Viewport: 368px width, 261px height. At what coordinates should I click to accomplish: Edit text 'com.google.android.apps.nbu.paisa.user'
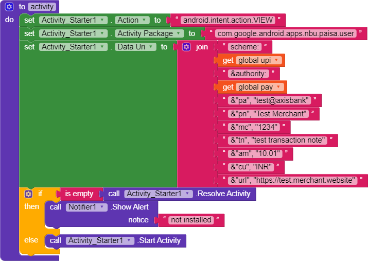point(286,33)
